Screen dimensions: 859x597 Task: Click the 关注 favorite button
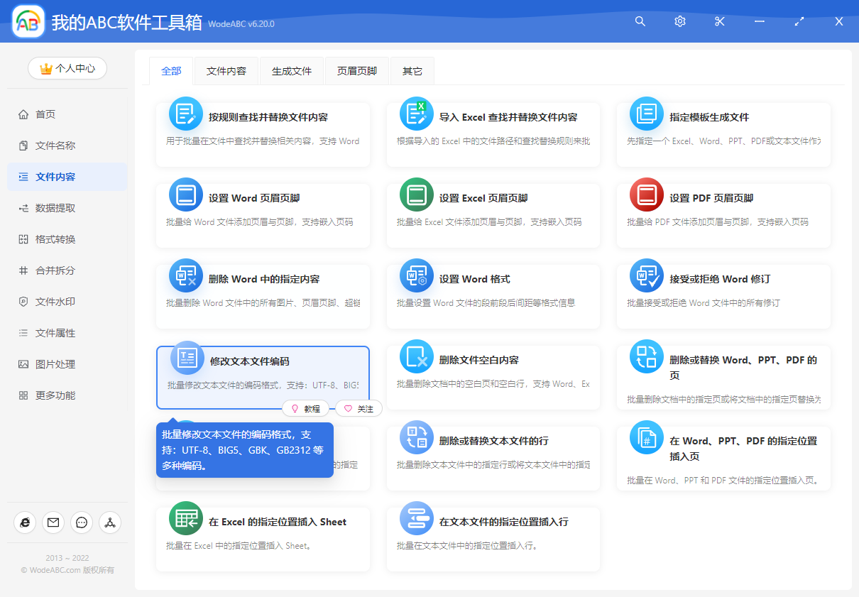point(359,409)
